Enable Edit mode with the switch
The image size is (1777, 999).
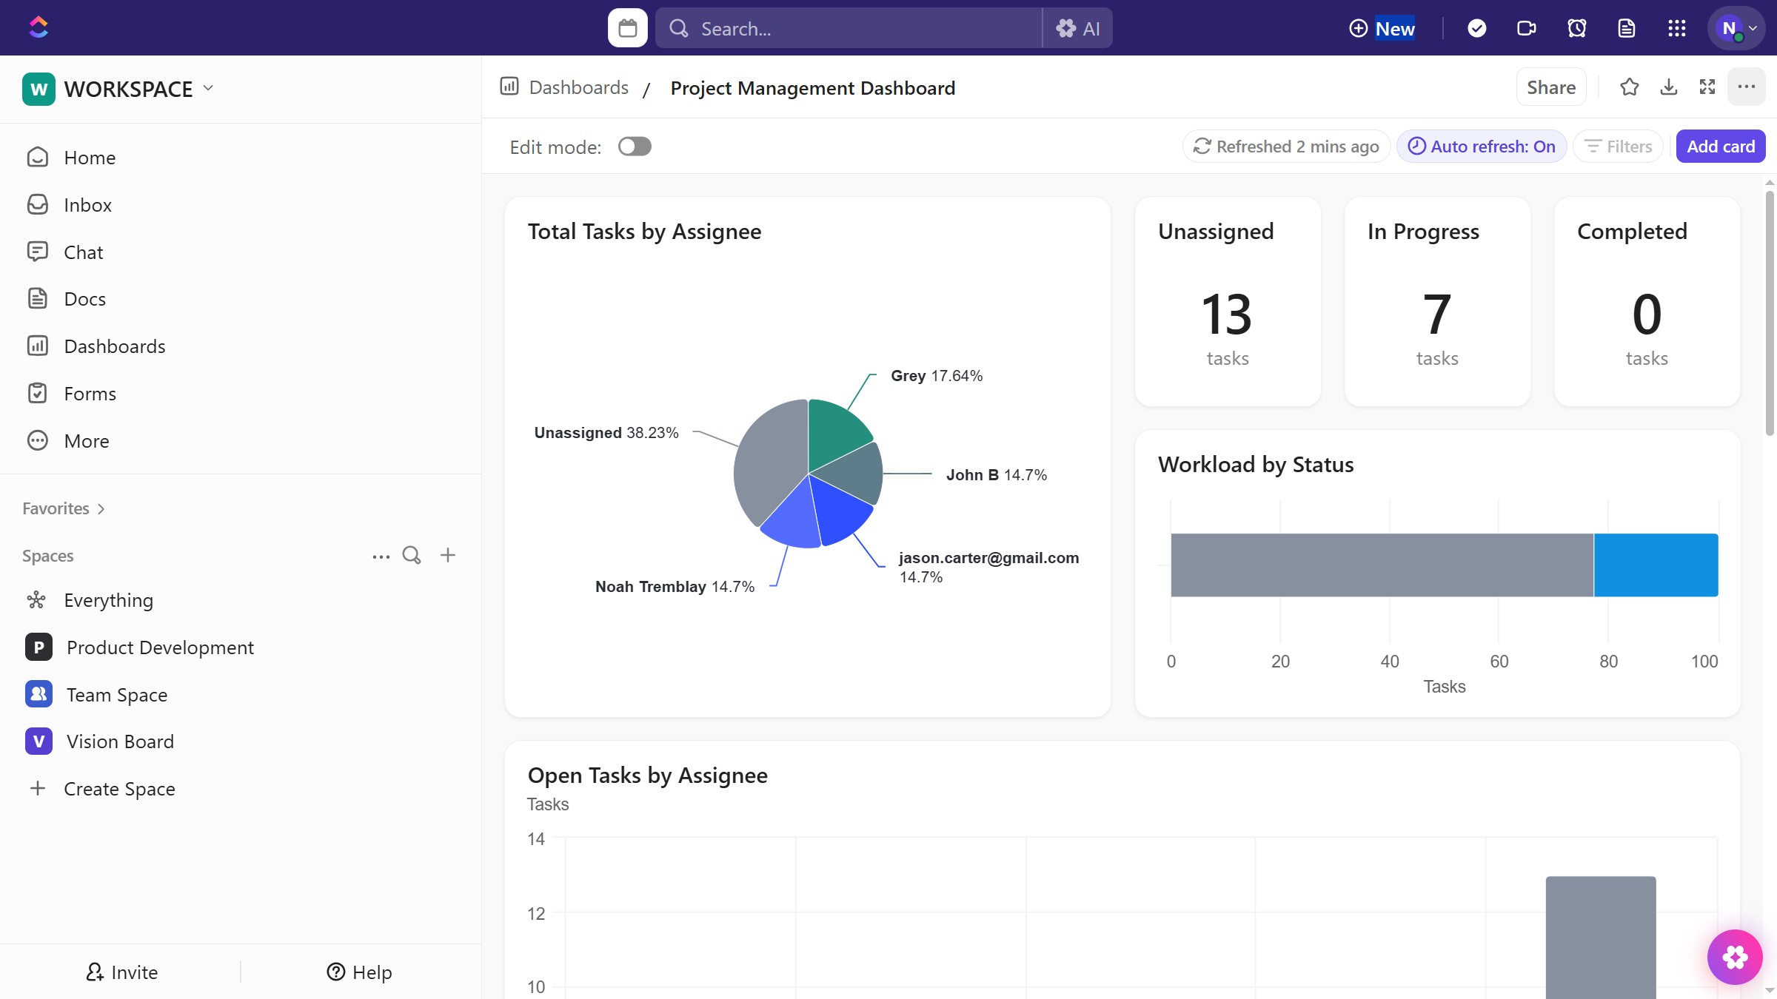(635, 147)
